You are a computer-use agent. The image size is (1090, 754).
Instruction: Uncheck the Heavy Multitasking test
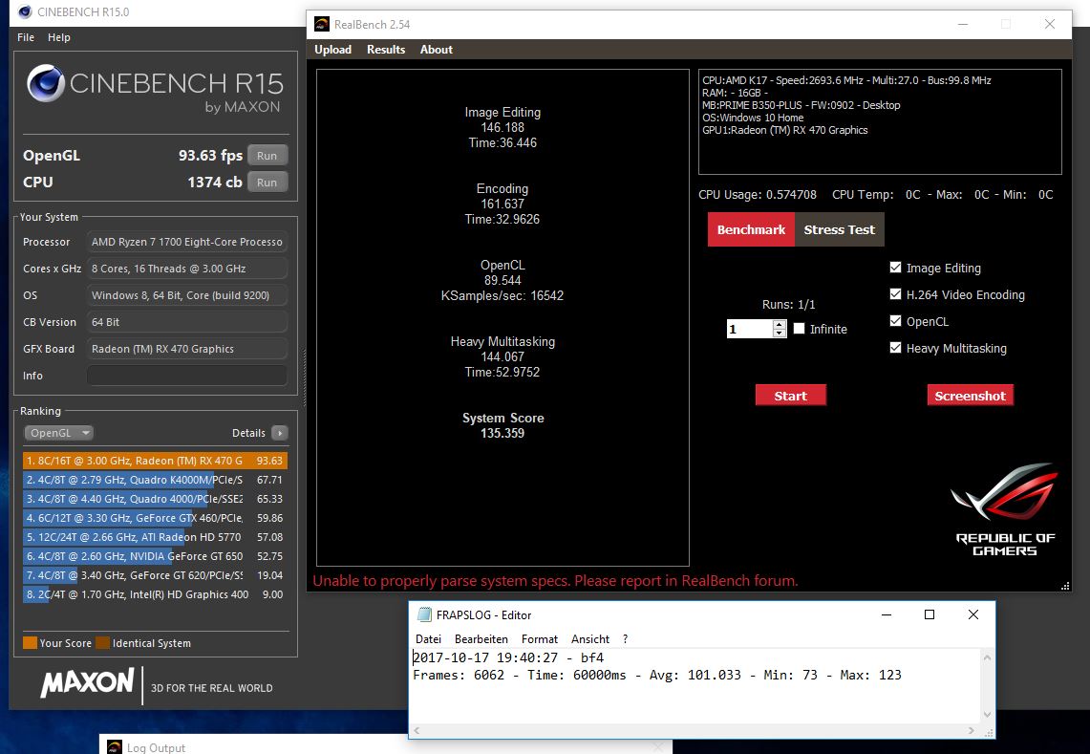pos(895,348)
